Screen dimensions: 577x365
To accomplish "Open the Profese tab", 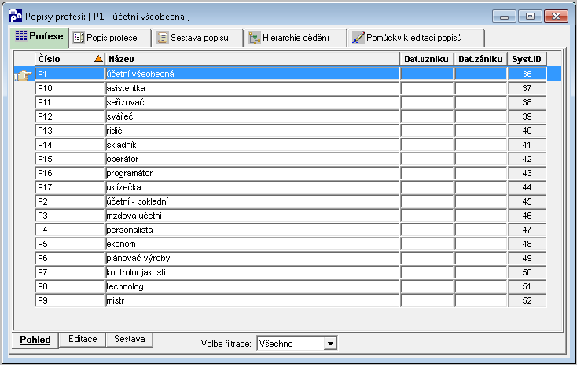I will (39, 37).
